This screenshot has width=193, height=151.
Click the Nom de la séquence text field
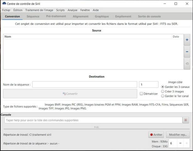pyautogui.click(x=85, y=85)
